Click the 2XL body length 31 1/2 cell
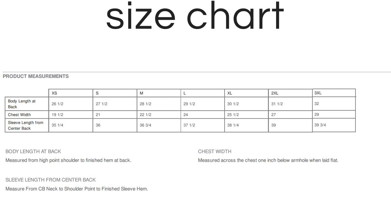The height and width of the screenshot is (202, 391). click(291, 104)
